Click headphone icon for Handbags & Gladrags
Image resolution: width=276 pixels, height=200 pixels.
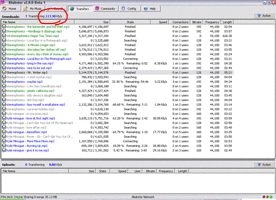[4, 31]
